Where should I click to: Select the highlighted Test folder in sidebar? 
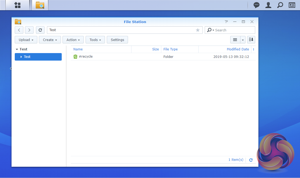pos(38,57)
